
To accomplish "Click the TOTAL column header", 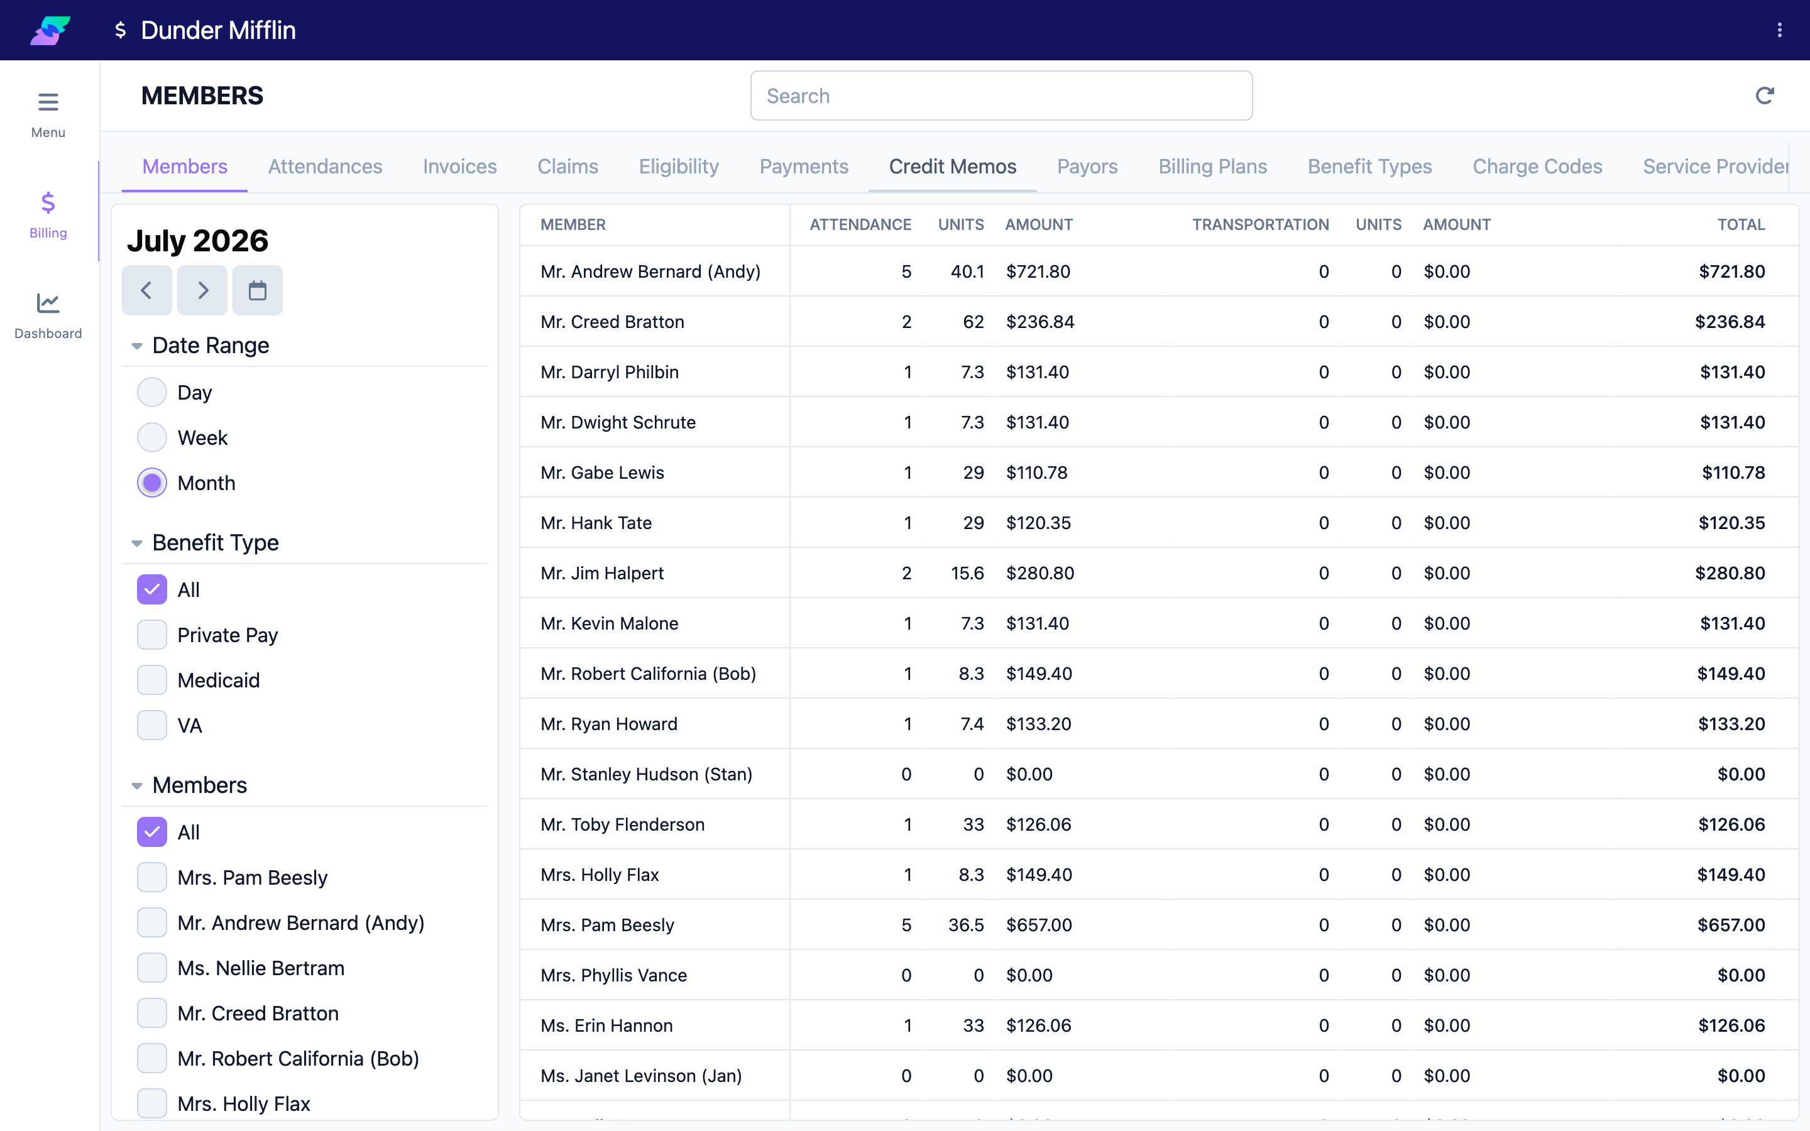I will (x=1740, y=224).
